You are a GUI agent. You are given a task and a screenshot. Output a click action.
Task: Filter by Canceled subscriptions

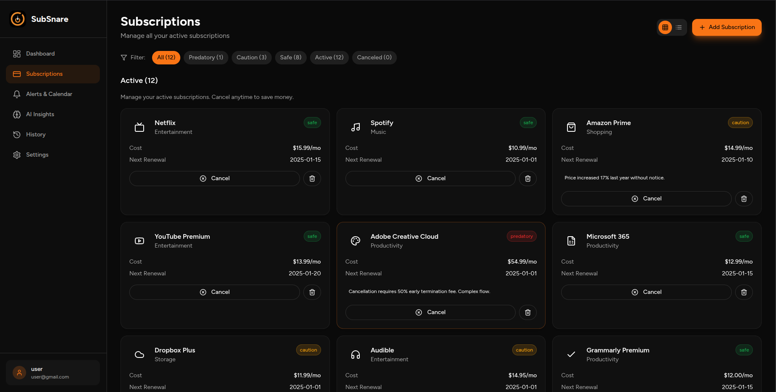(x=375, y=58)
